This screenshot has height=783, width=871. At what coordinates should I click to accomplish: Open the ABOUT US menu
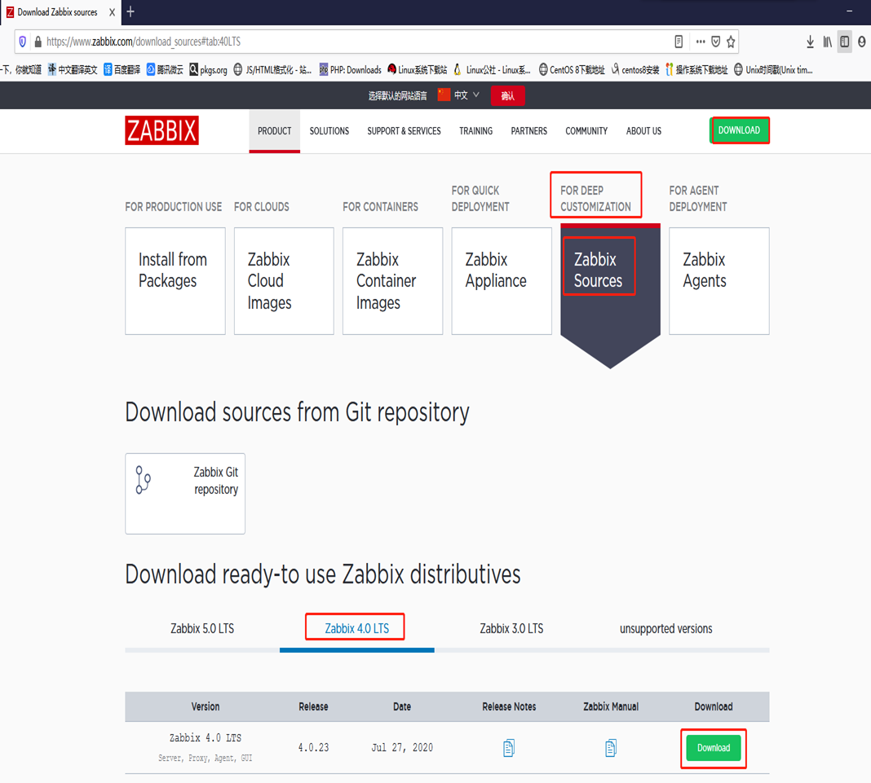[x=643, y=131]
